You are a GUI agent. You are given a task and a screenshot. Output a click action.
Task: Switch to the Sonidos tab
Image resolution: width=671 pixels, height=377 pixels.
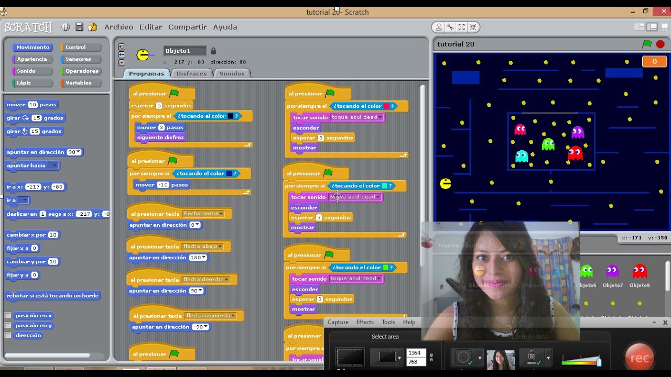pyautogui.click(x=232, y=74)
